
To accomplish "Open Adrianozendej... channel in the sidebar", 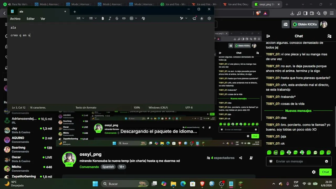I will pyautogui.click(x=28, y=120).
